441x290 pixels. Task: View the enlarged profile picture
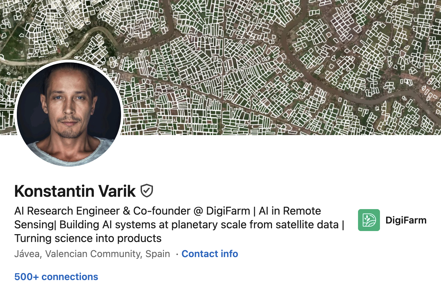click(x=69, y=113)
